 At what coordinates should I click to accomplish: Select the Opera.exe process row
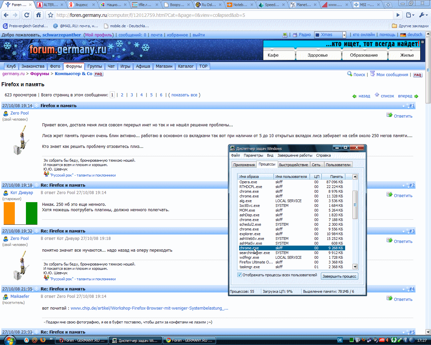tap(292, 182)
